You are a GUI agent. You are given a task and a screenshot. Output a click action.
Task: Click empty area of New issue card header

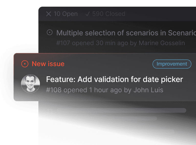point(107,64)
